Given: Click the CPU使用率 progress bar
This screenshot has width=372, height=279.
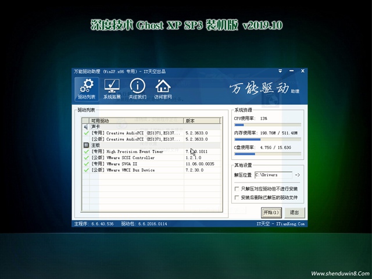Looking at the screenshot, I should coord(267,124).
